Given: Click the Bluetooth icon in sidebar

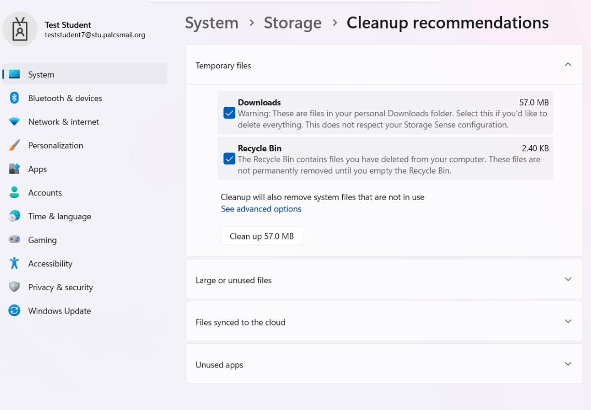Looking at the screenshot, I should (x=15, y=98).
